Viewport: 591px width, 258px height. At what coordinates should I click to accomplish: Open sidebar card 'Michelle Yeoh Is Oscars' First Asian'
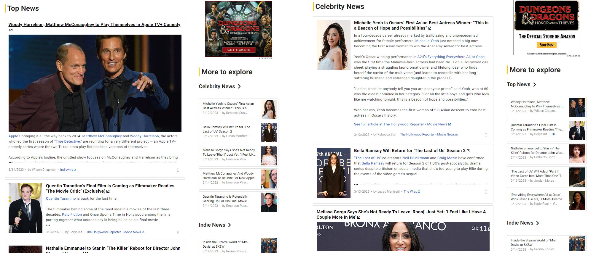point(238,109)
